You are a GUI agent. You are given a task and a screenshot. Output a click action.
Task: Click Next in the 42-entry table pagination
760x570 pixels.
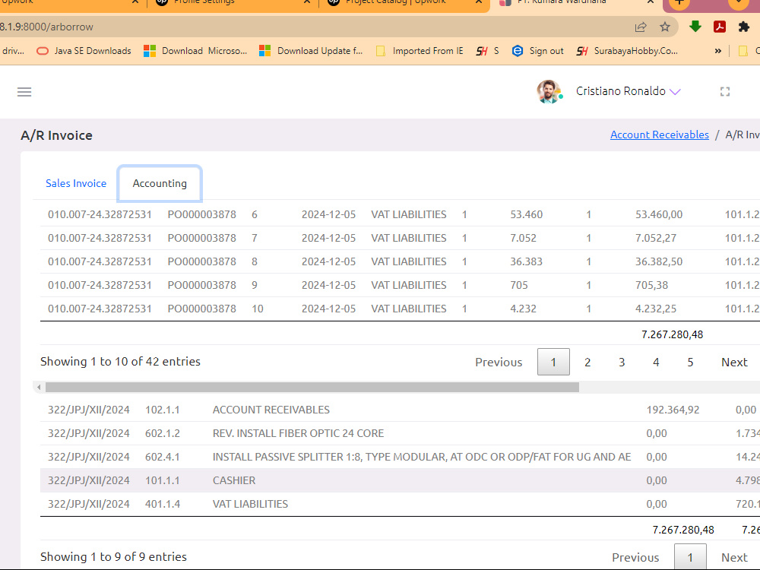[734, 362]
